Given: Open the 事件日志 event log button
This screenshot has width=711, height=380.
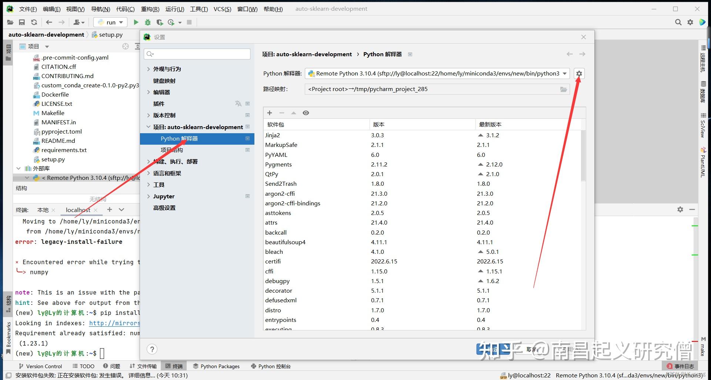Looking at the screenshot, I should coord(680,366).
